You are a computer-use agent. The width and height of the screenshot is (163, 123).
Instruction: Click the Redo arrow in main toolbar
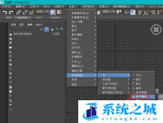[x=11, y=12]
